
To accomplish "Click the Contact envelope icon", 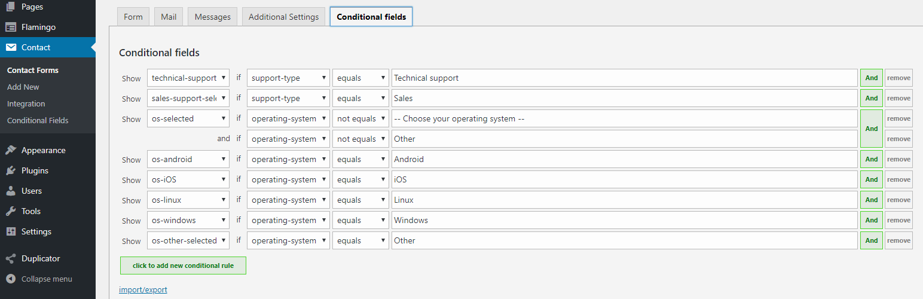I will [x=11, y=47].
